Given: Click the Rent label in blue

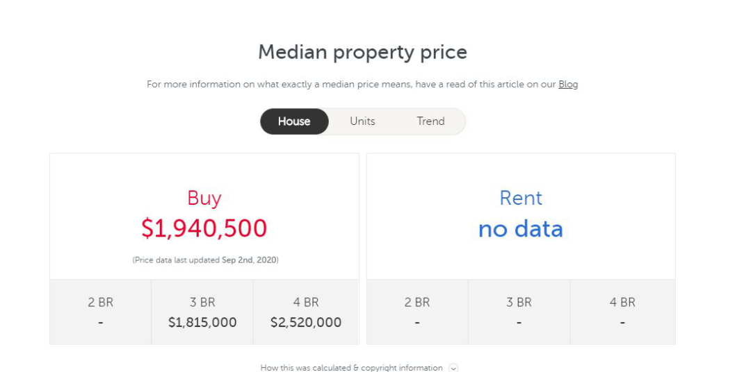Looking at the screenshot, I should tap(521, 198).
